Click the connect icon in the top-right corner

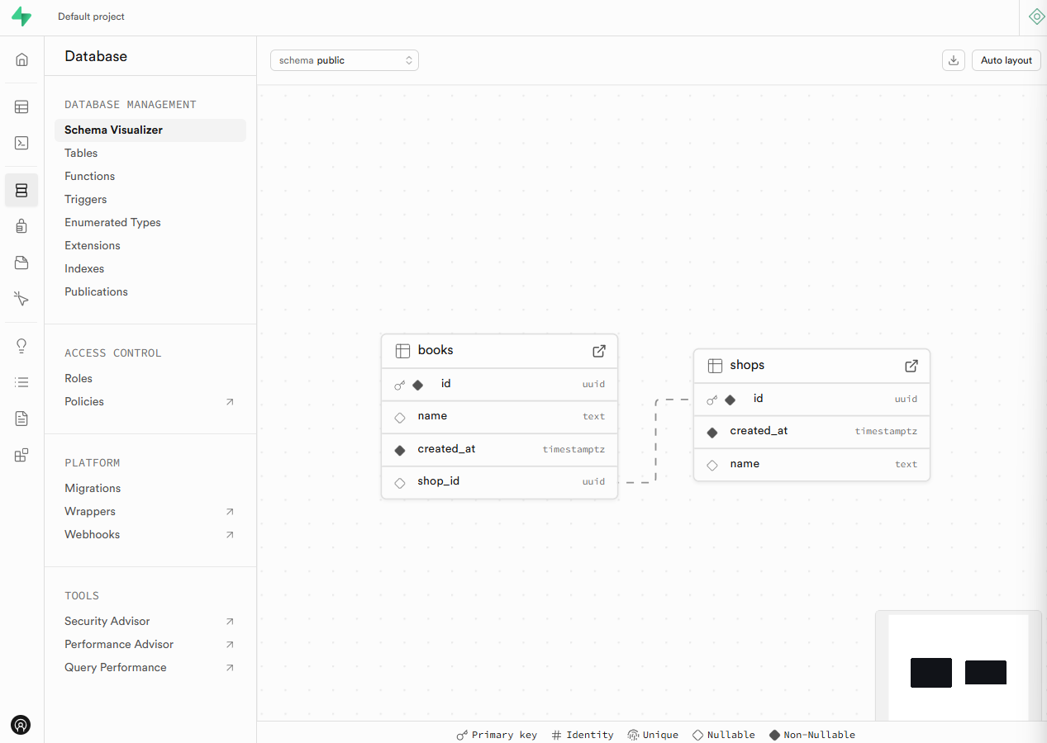[x=1036, y=16]
